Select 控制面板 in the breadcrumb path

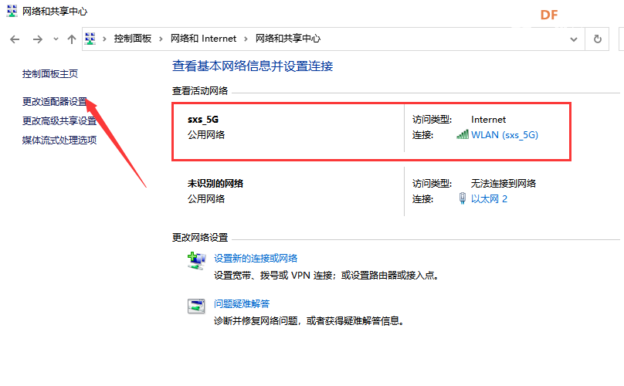133,39
